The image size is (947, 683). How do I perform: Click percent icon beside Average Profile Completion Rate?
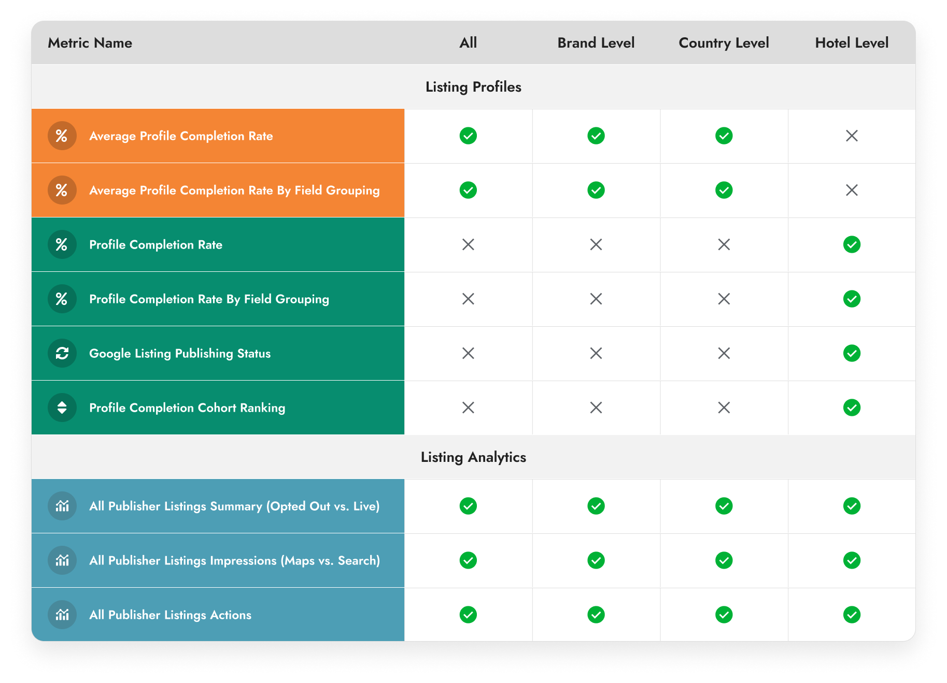62,136
